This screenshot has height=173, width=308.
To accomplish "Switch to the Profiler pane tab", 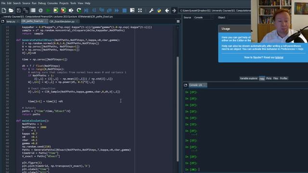I will (283, 78).
